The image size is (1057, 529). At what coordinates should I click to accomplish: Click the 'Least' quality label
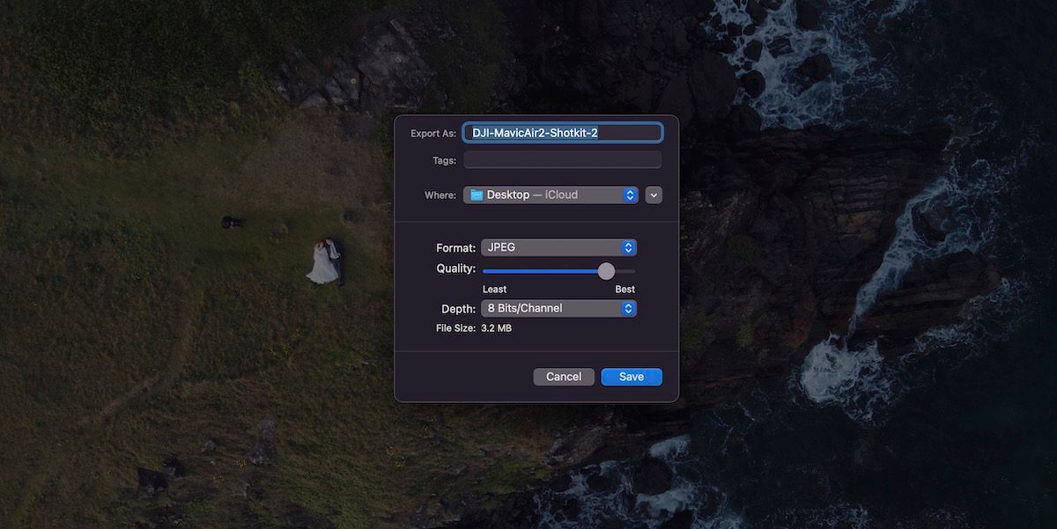[494, 289]
